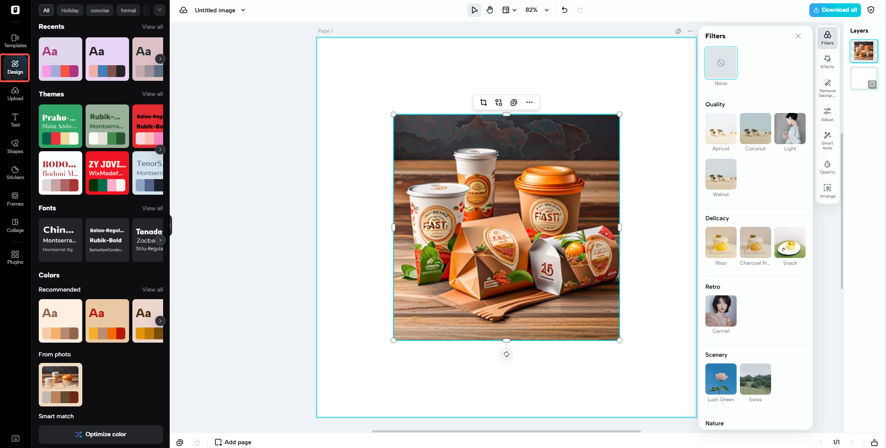Open the Adjust panel
The height and width of the screenshot is (448, 886).
(827, 113)
